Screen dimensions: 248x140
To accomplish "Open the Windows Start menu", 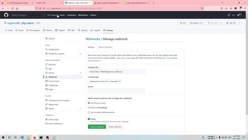I will pos(3,137).
